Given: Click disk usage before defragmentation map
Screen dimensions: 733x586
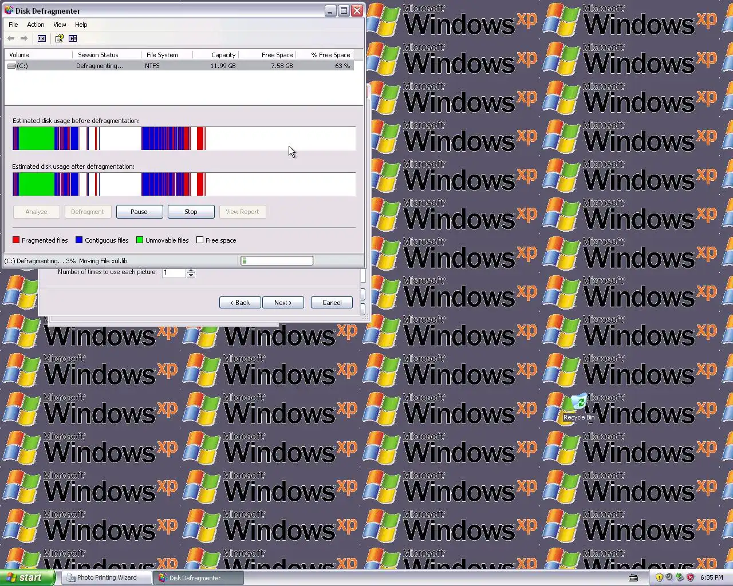Looking at the screenshot, I should pyautogui.click(x=184, y=138).
